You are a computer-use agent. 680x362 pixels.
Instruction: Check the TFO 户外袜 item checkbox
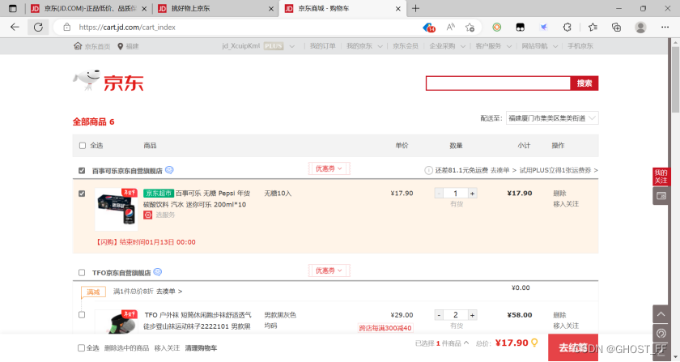point(82,315)
